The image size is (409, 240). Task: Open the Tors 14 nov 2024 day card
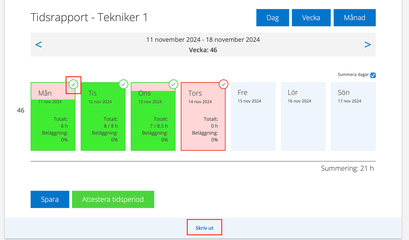203,117
